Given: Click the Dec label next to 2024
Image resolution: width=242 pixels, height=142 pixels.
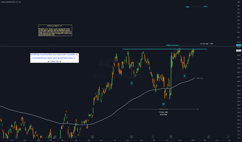Looking at the screenshot, I should [x=180, y=140].
